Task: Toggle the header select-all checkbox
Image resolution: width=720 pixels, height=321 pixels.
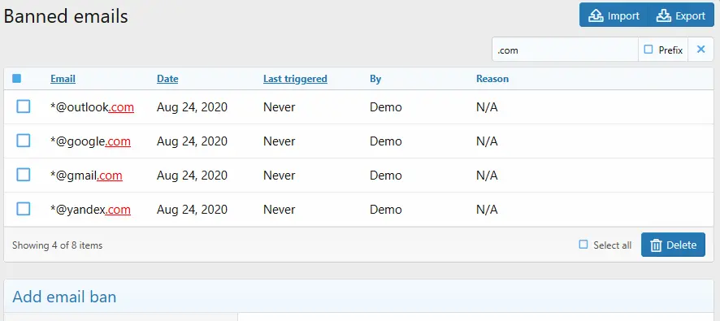Action: coord(16,79)
